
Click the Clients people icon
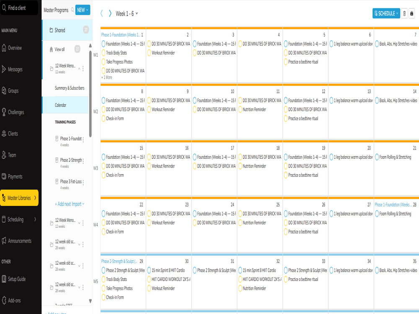[4, 134]
